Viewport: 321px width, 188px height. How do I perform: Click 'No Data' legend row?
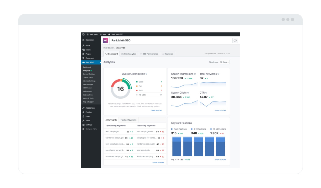pos(149,95)
